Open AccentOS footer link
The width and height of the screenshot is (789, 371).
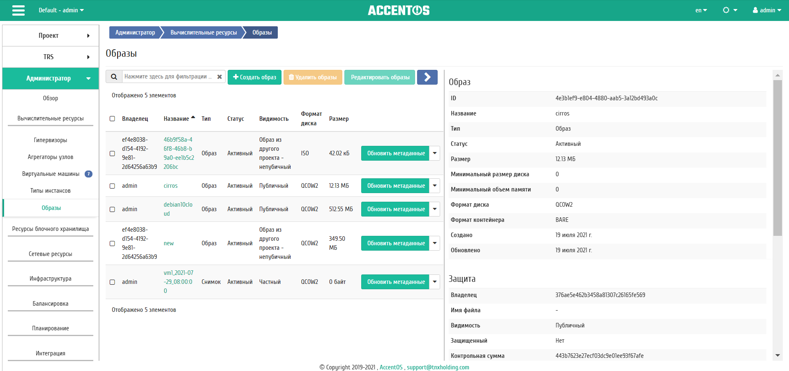click(x=391, y=367)
